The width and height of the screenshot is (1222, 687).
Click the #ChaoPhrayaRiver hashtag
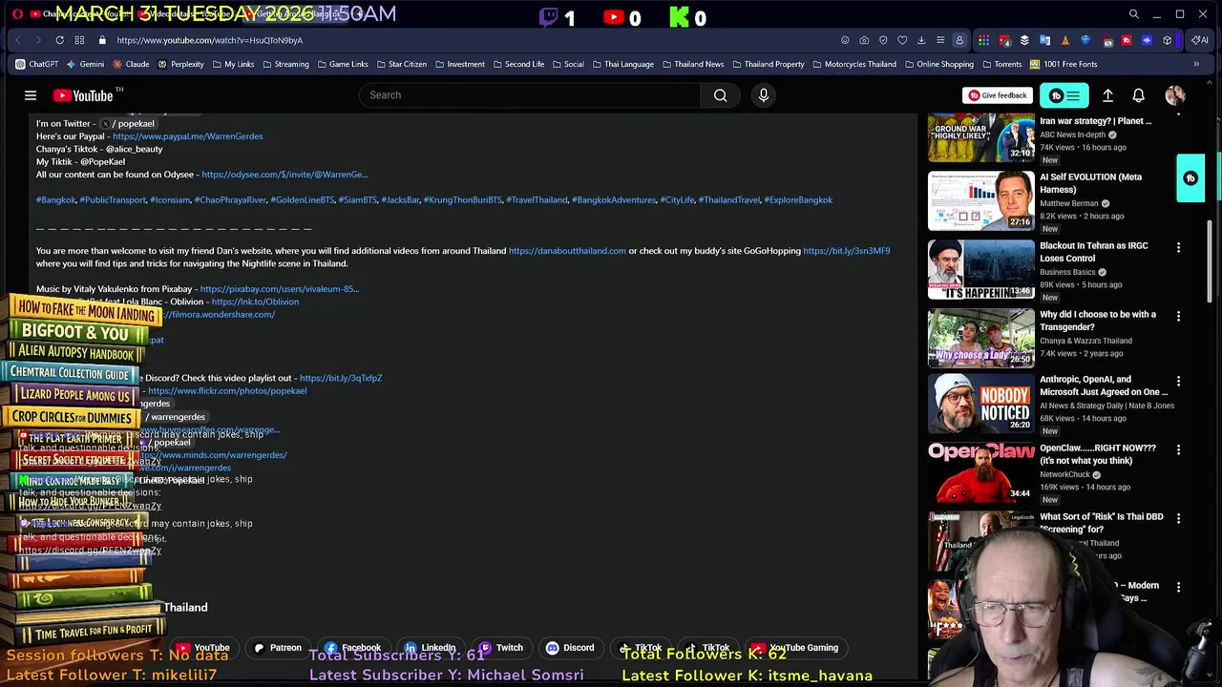[230, 200]
